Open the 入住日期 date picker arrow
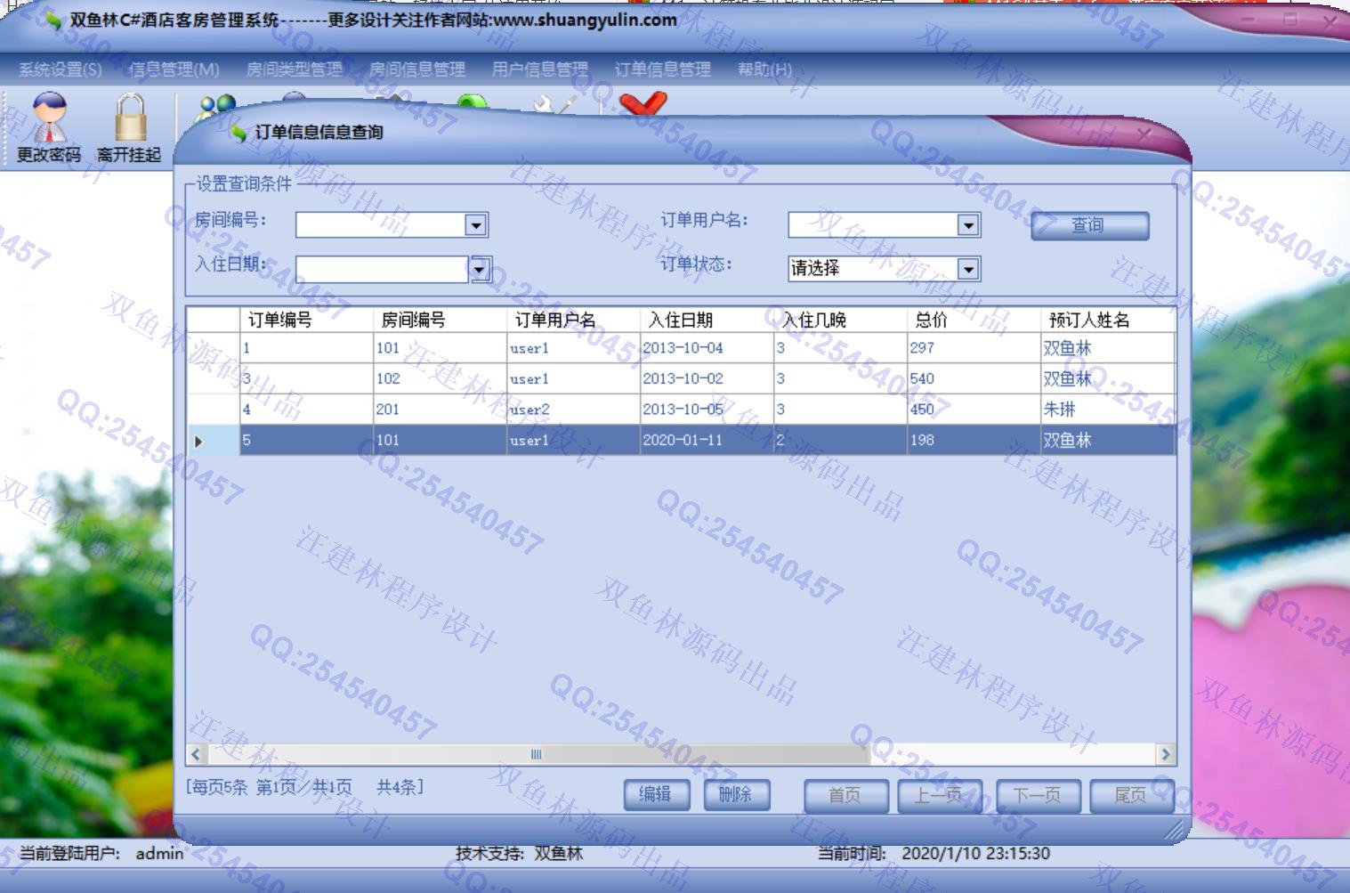 tap(480, 268)
